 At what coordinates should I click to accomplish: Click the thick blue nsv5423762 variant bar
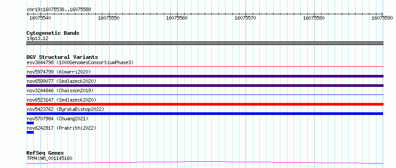205,114
